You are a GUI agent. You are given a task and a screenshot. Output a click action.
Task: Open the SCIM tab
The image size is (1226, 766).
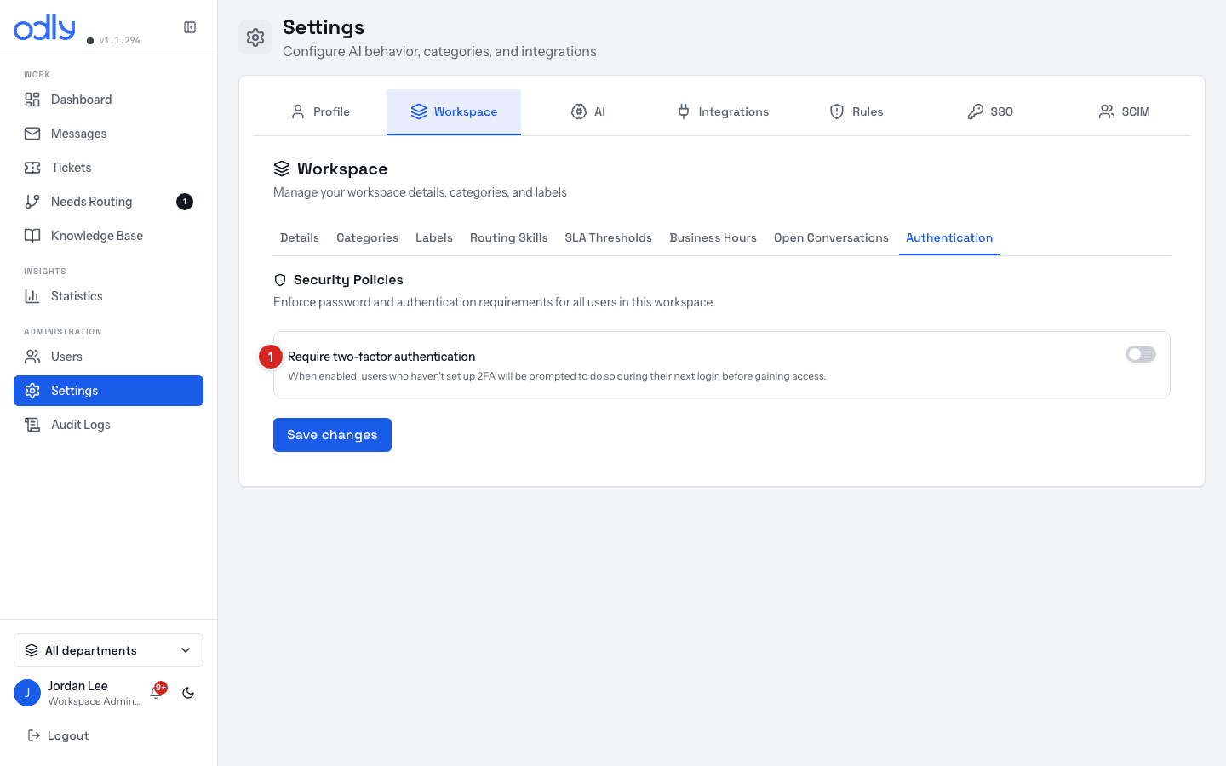tap(1124, 111)
